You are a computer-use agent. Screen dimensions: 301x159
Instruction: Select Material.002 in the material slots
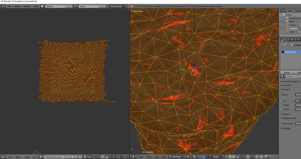[x=291, y=52]
